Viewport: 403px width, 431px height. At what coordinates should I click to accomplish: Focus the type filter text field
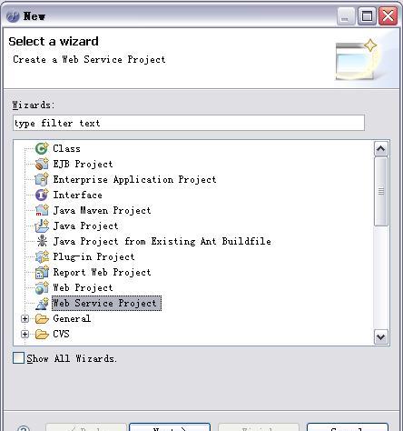(x=189, y=123)
